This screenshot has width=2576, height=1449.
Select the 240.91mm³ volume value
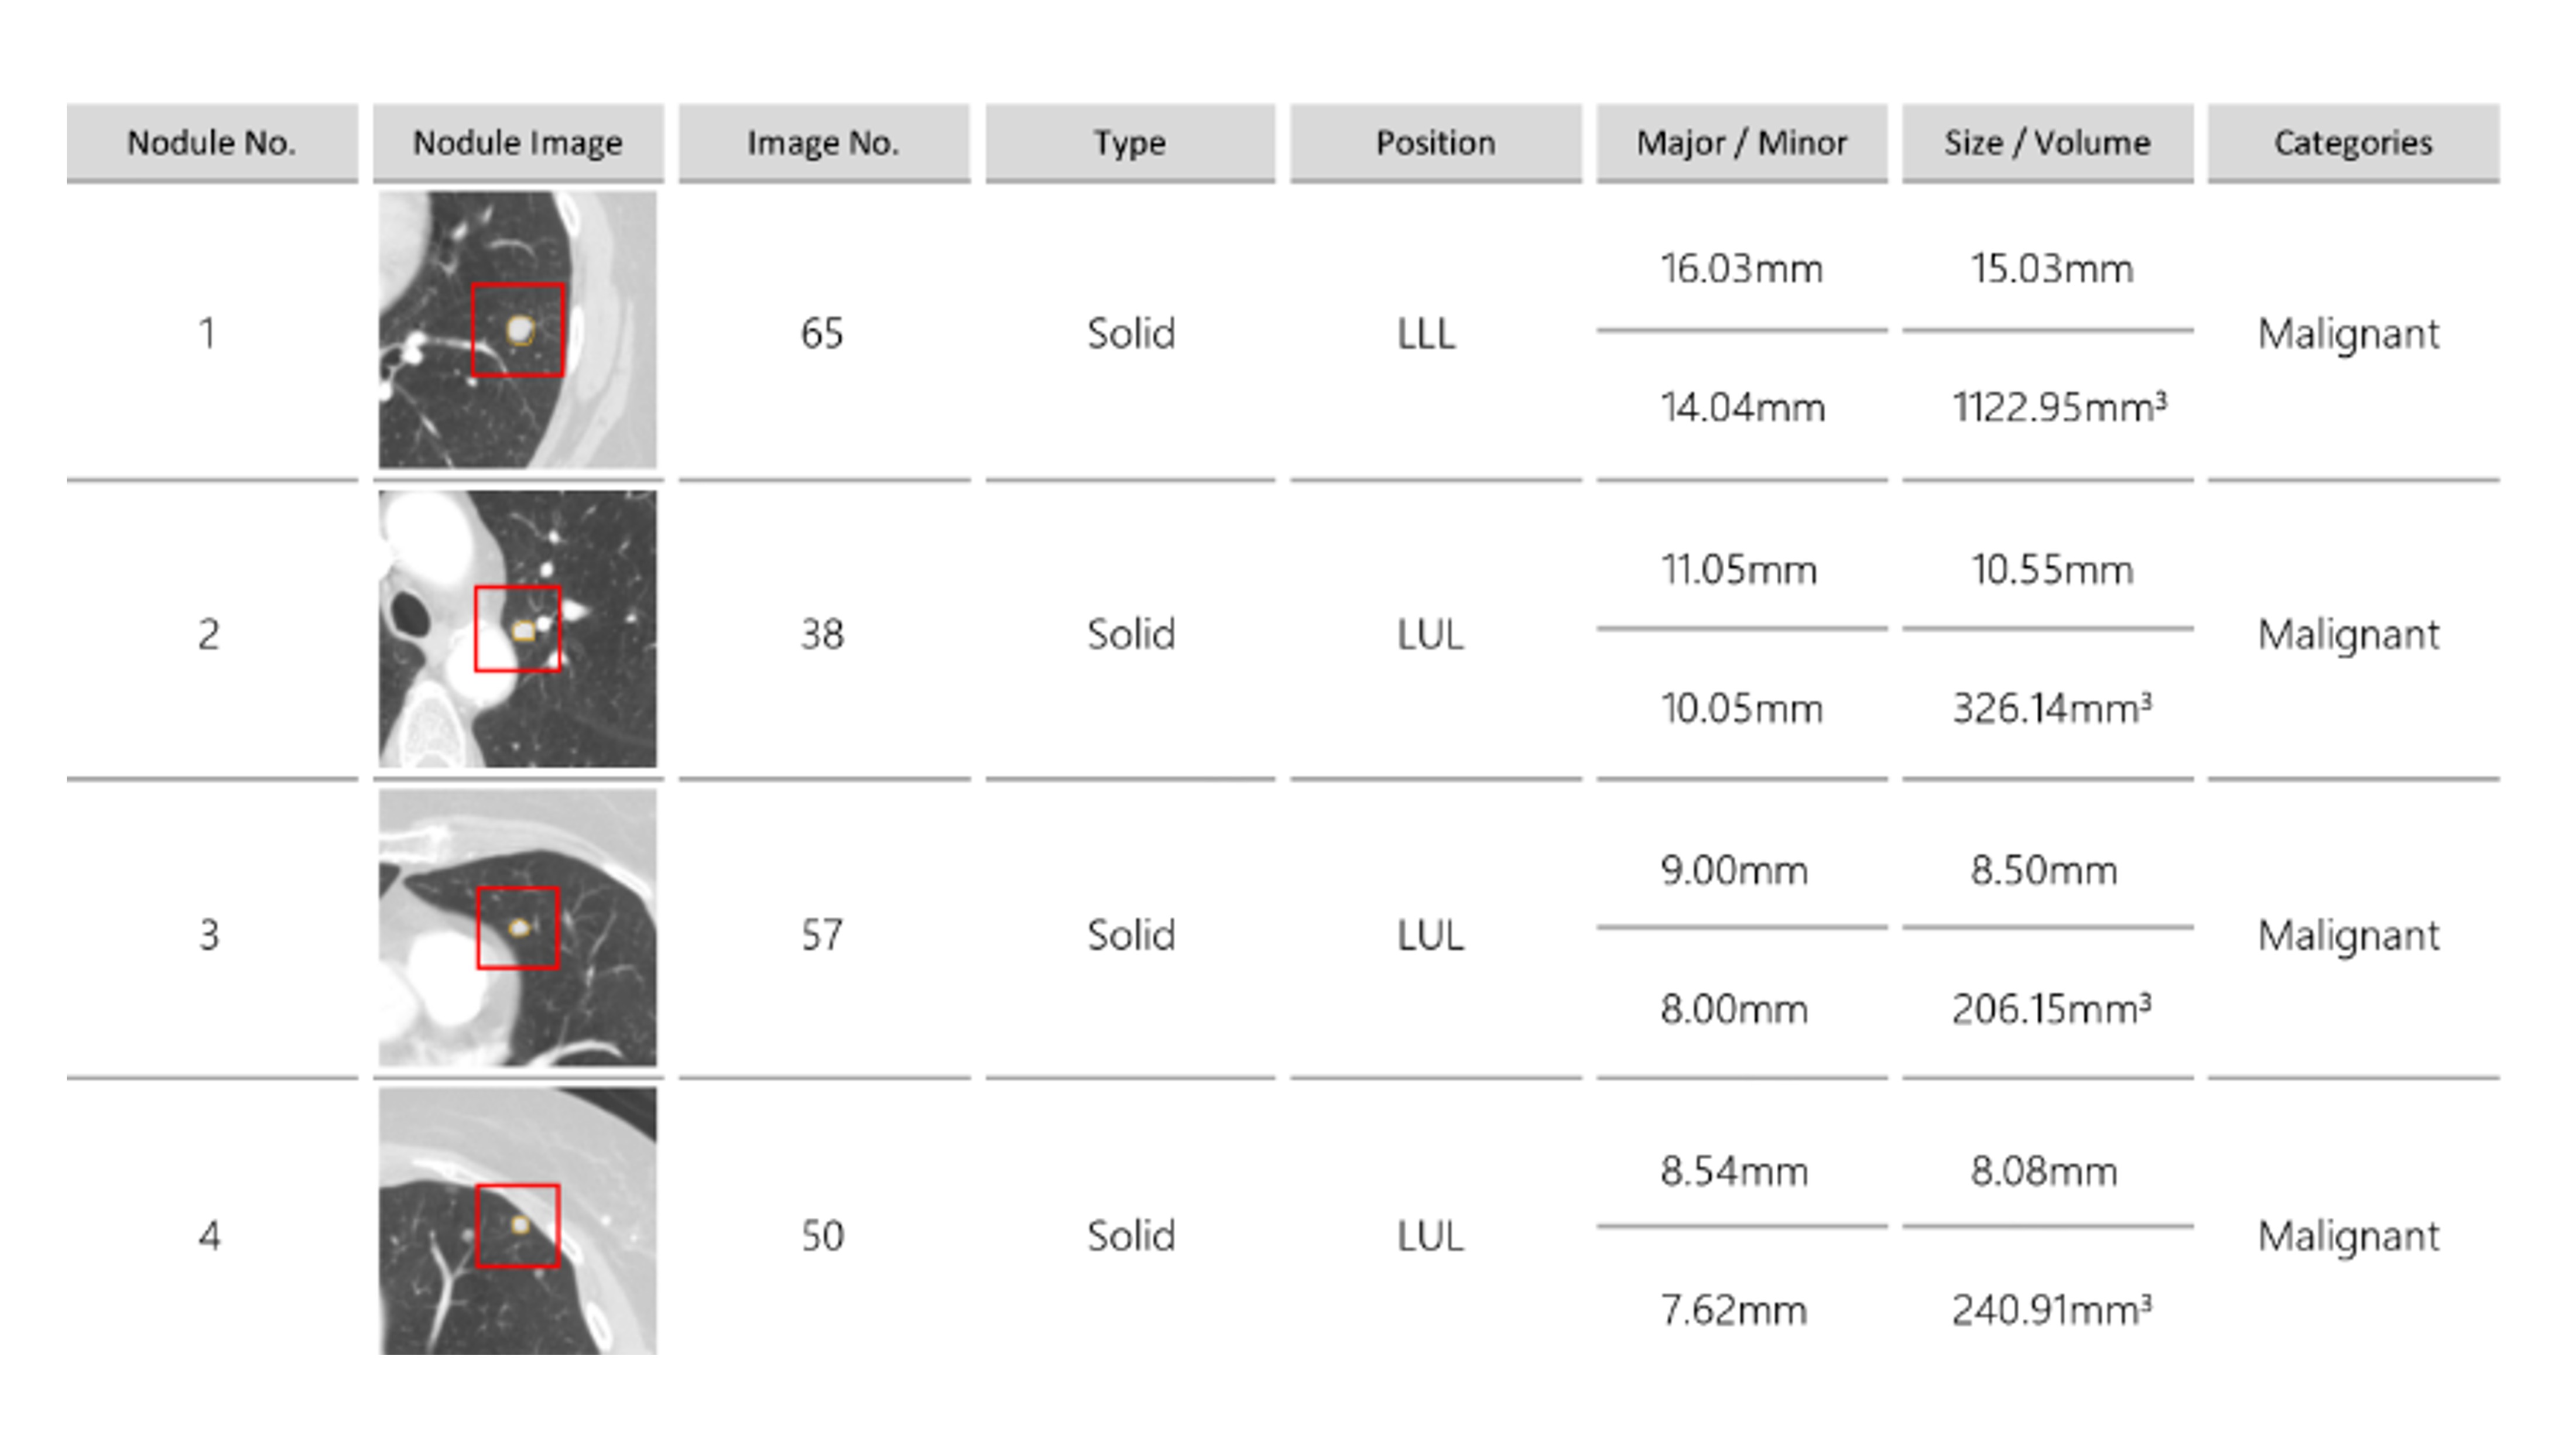[x=2051, y=1309]
